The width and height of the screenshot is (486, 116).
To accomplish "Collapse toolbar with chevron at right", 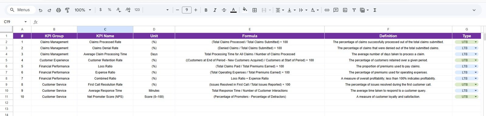I will click(x=474, y=10).
